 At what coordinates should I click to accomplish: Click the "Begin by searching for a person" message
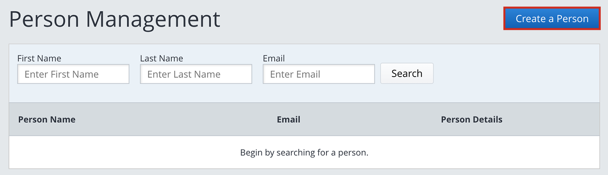tap(304, 153)
